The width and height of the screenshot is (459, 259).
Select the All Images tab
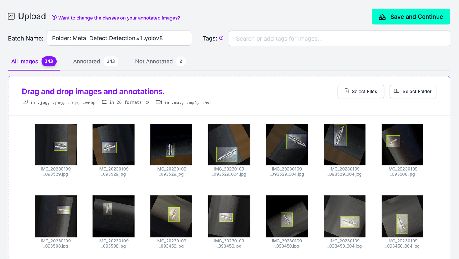pyautogui.click(x=24, y=61)
